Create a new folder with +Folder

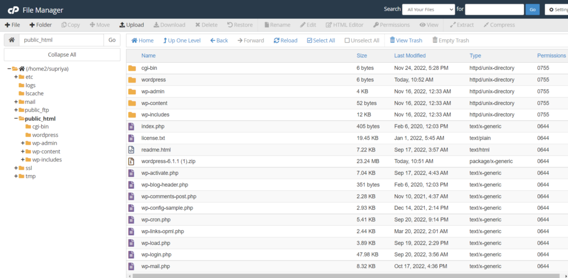point(40,25)
